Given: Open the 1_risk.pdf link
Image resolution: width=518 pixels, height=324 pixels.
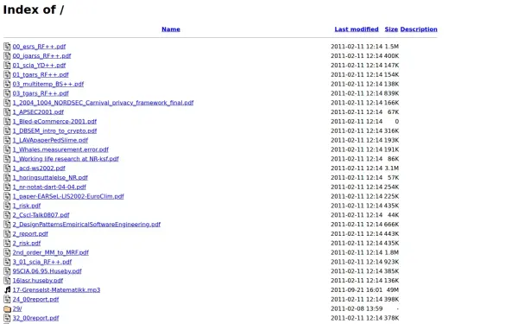Looking at the screenshot, I should pos(27,206).
